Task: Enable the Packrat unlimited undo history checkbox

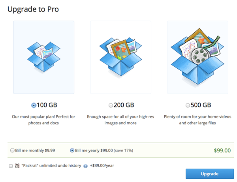Action: coord(11,166)
